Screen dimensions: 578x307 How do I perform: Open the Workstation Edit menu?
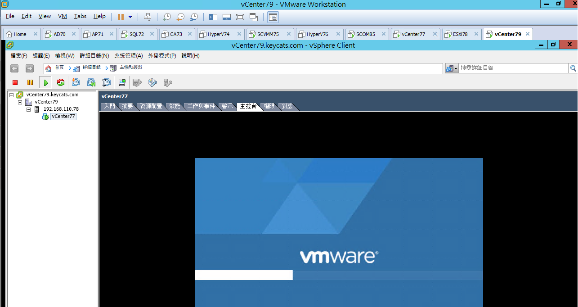tap(27, 16)
